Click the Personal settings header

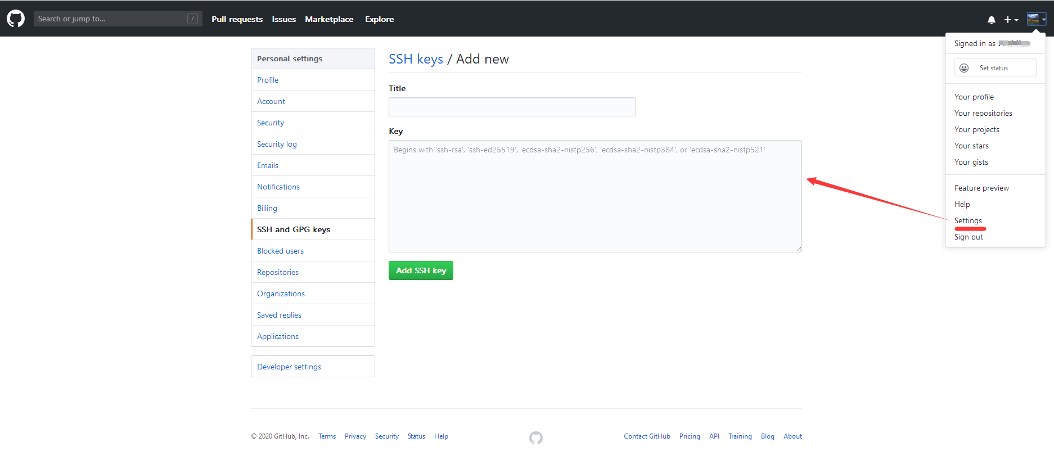(313, 58)
